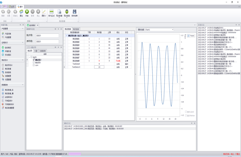The width and height of the screenshot is (241, 157).
Task: Collapse the 测试设计 sidebar section
Action: point(23,60)
